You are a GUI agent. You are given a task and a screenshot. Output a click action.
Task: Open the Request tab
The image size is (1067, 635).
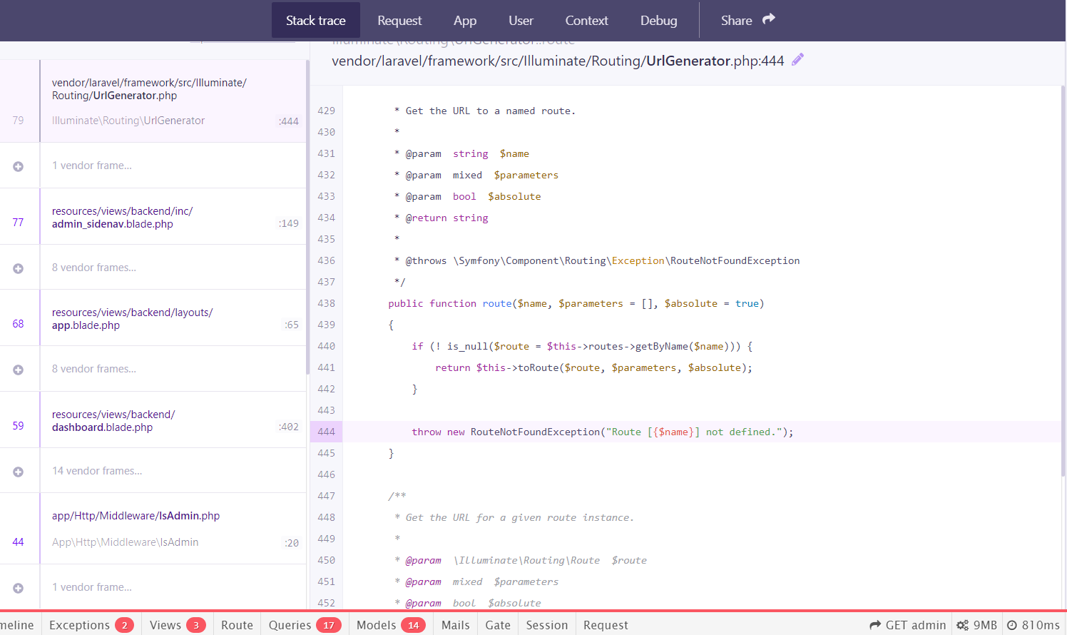[x=399, y=21]
